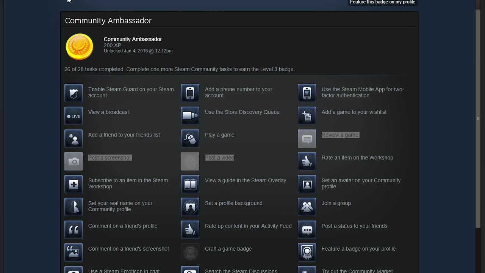This screenshot has width=485, height=273.
Task: Click the Steam Mobile App two-factor icon
Action: point(307,93)
